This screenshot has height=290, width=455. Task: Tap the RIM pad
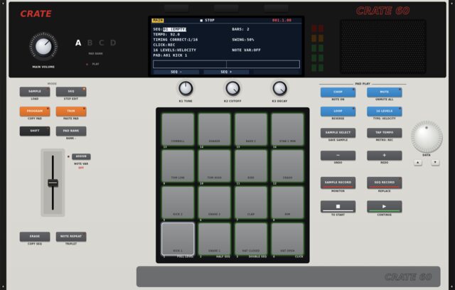[287, 203]
